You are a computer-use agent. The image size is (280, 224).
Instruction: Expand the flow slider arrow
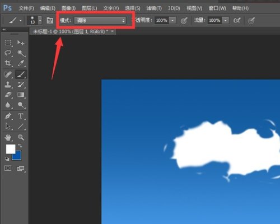coord(226,20)
